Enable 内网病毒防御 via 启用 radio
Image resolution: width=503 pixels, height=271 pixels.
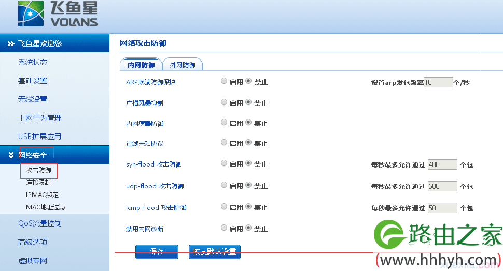224,122
